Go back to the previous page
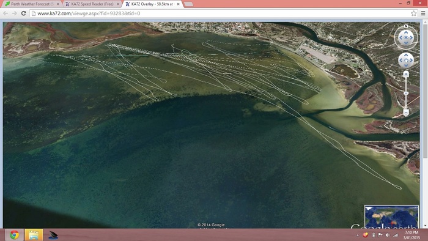428x241 pixels. tap(6, 13)
